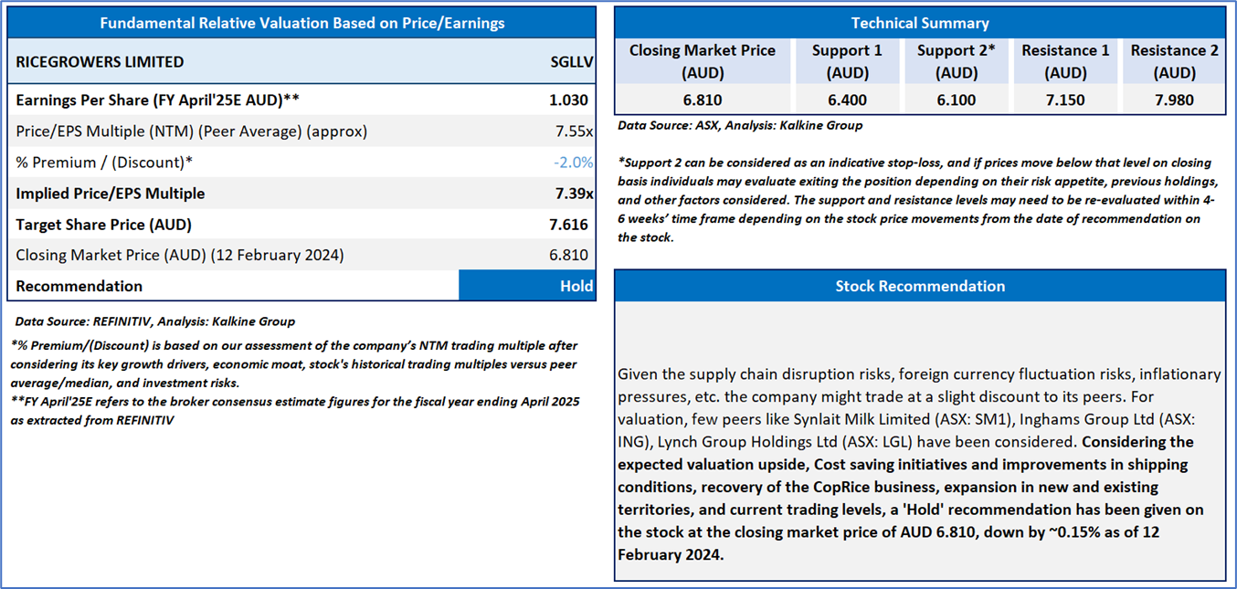Viewport: 1237px width, 589px height.
Task: Click the Technical Summary header bar
Action: point(920,23)
